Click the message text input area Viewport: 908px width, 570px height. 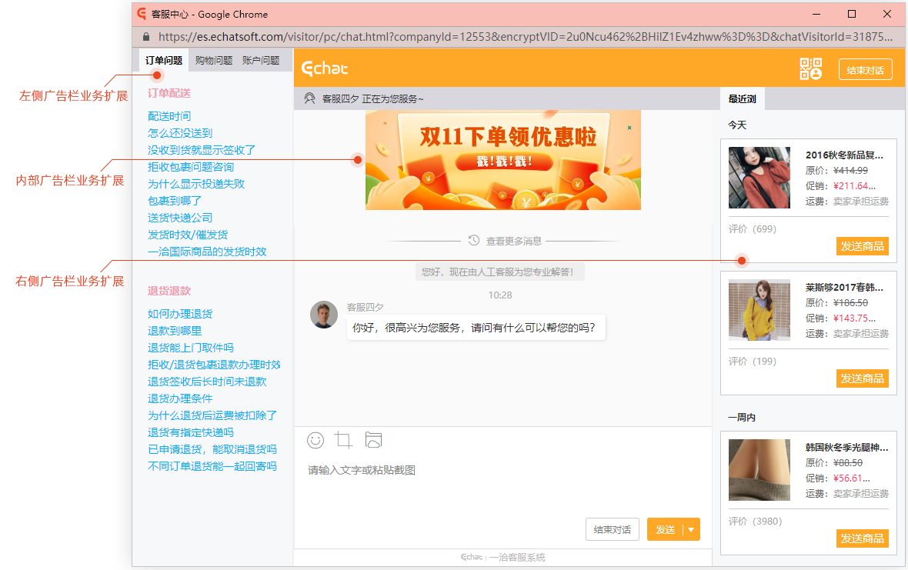[500, 485]
